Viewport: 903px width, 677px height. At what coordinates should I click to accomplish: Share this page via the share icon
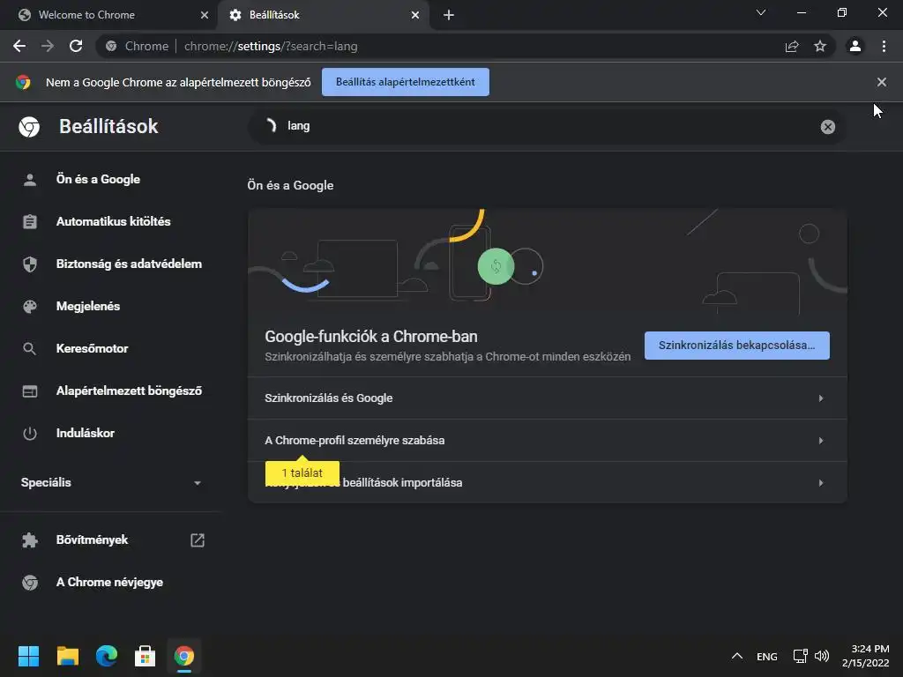[792, 46]
